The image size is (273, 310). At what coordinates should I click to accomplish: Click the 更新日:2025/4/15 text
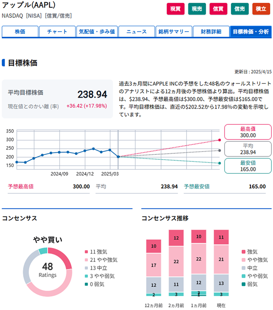point(253,72)
